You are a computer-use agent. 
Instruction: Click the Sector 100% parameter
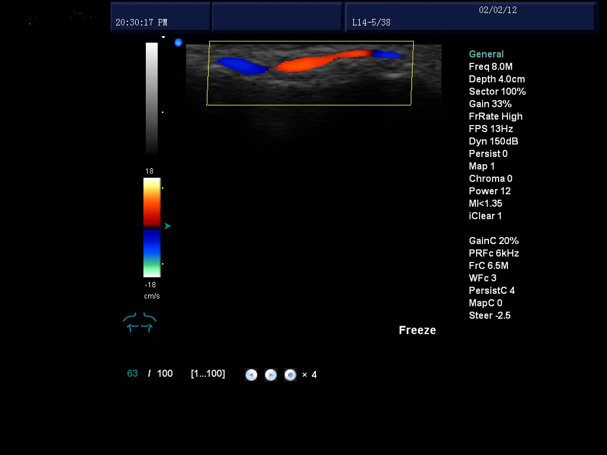point(497,91)
